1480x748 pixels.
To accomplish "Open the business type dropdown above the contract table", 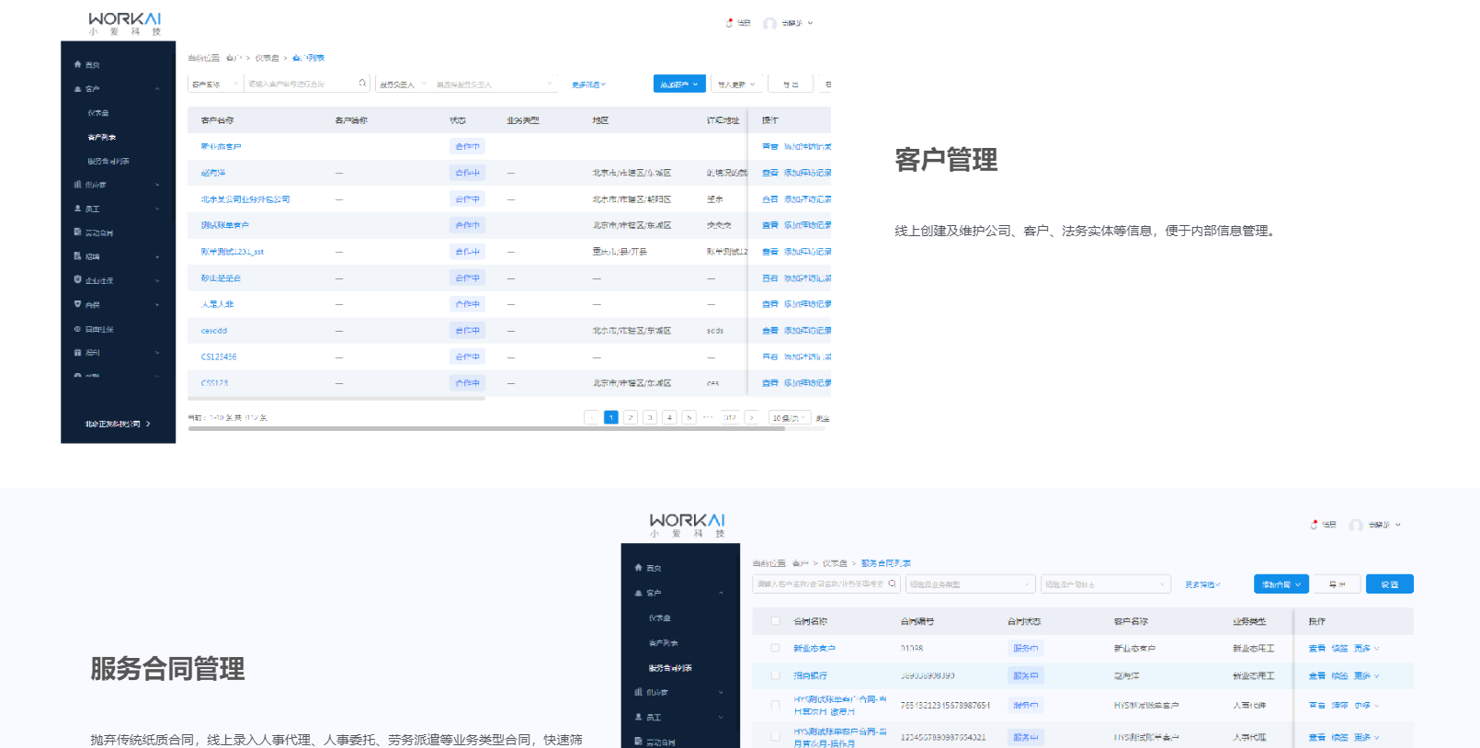I will click(x=971, y=584).
